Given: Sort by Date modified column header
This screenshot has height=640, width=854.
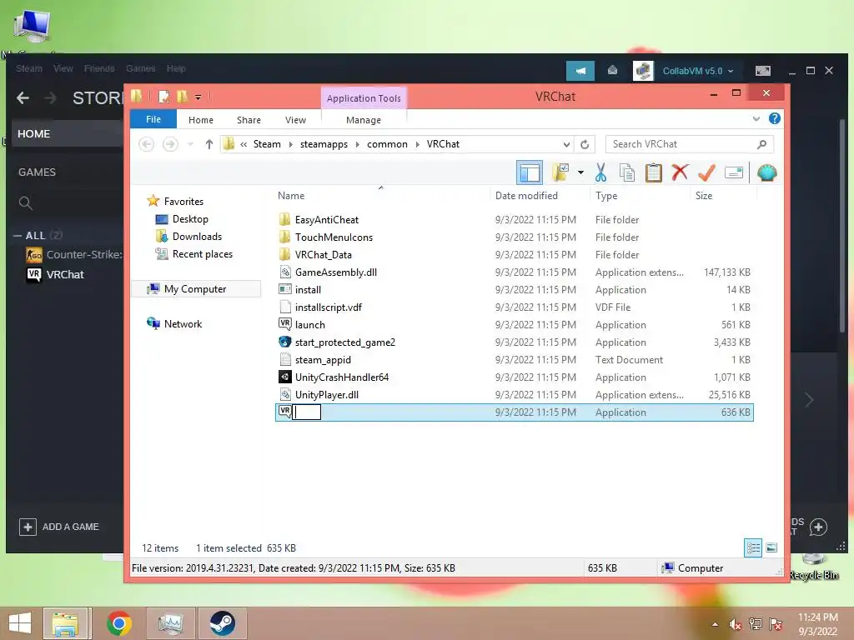Looking at the screenshot, I should tap(526, 195).
